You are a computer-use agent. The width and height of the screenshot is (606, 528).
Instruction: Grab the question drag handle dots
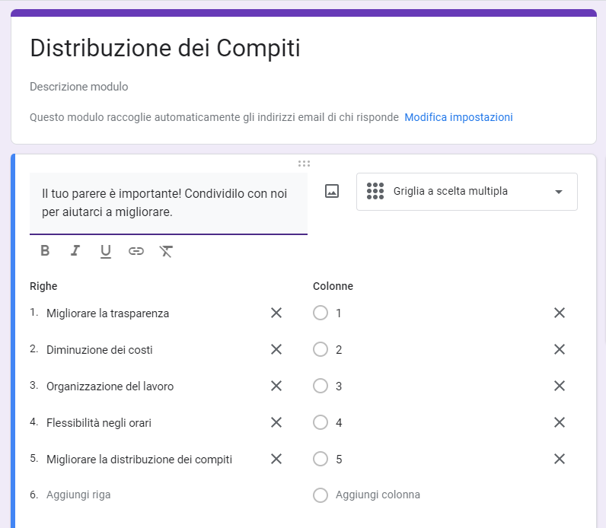click(x=304, y=164)
